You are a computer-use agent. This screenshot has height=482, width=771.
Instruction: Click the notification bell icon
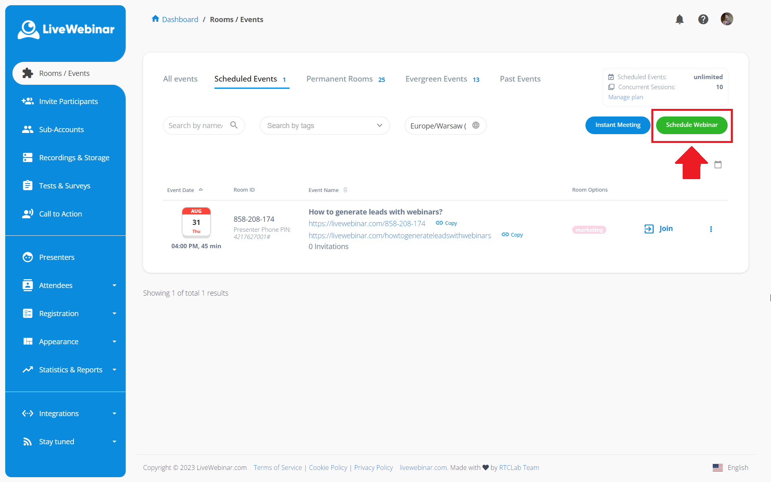pos(679,19)
